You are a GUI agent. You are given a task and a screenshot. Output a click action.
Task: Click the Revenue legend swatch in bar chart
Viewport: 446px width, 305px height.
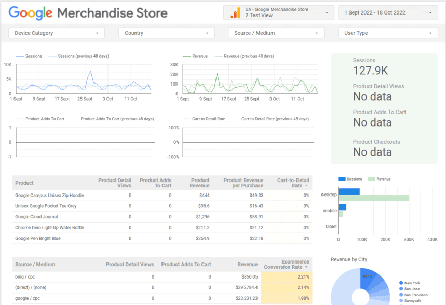click(x=371, y=179)
